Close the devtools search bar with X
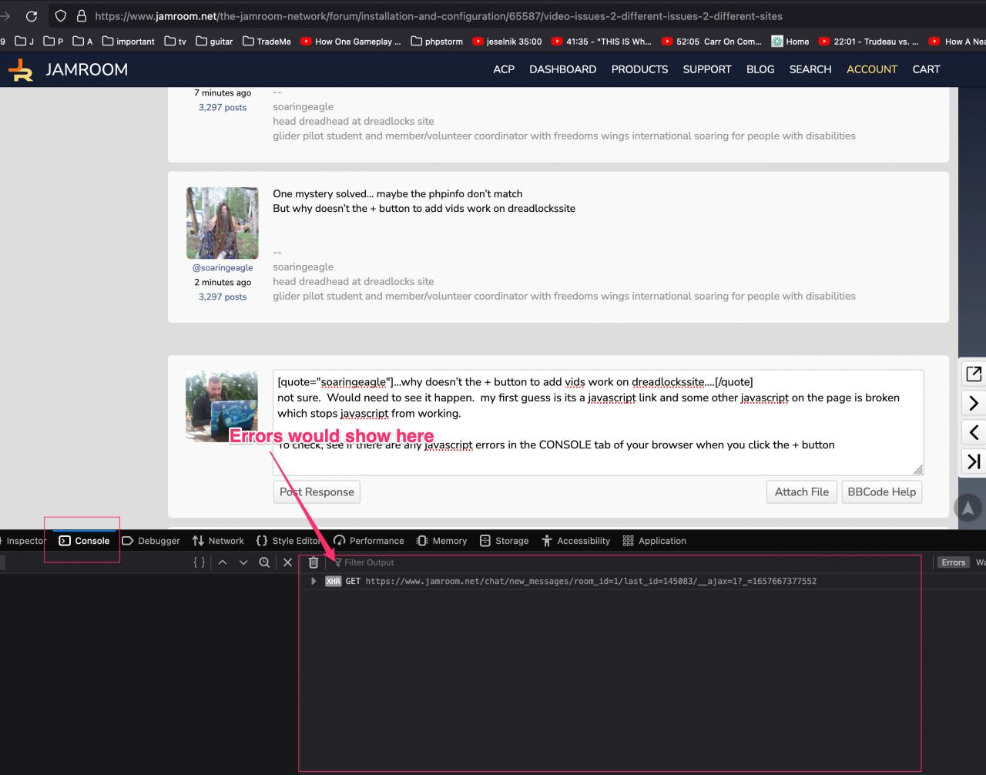 (287, 562)
